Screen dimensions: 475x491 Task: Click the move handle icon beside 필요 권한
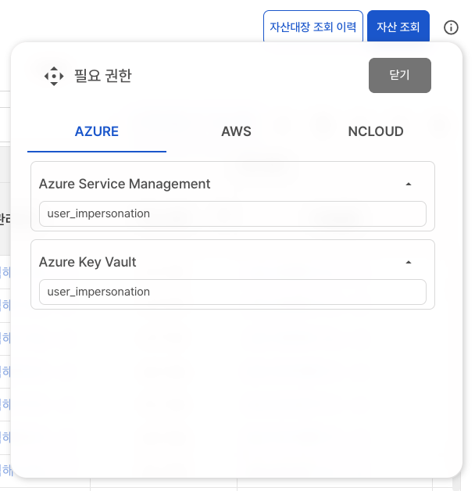coord(53,76)
